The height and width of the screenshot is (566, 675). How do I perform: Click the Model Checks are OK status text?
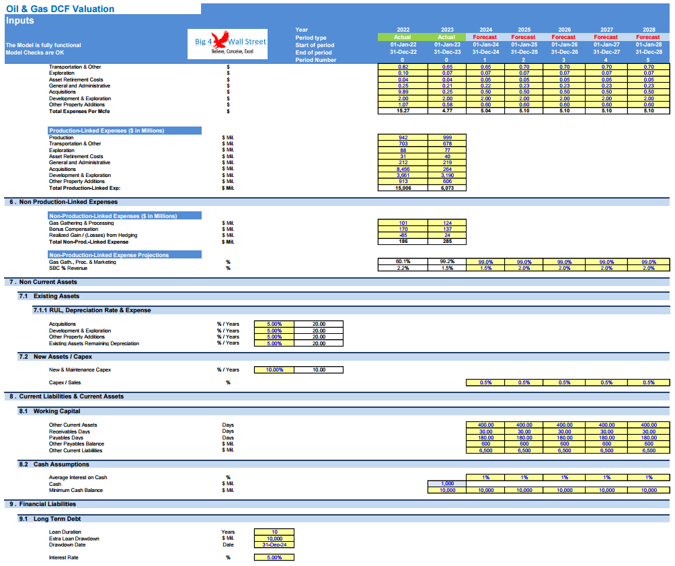[x=35, y=52]
